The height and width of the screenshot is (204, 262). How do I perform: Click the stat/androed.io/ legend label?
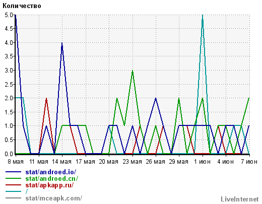pos(51,172)
